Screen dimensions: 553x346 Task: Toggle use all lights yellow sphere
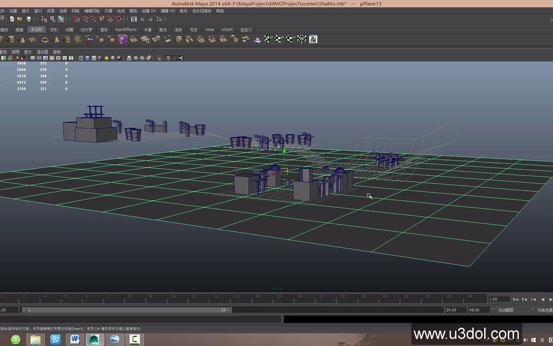click(x=107, y=58)
